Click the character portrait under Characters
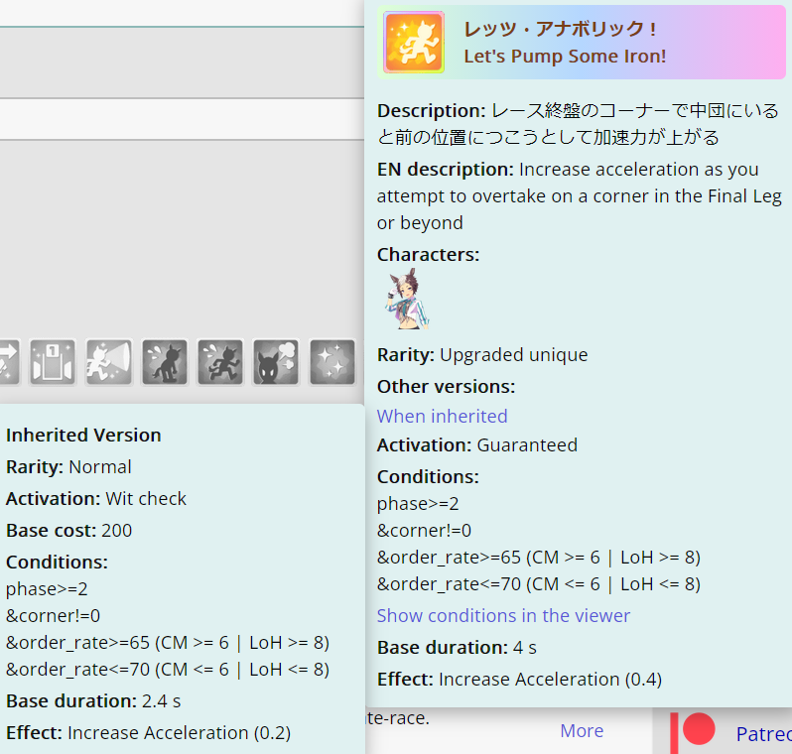This screenshot has width=792, height=754. tap(408, 300)
